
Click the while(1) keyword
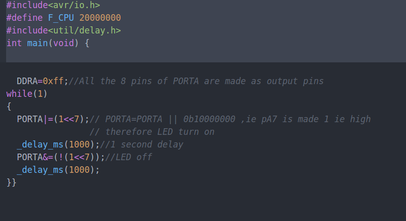tap(27, 94)
